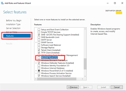This screenshot has width=126, height=91.
Task: Toggle the Windows Defender Features checkbox
Action: pyautogui.click(x=39, y=63)
